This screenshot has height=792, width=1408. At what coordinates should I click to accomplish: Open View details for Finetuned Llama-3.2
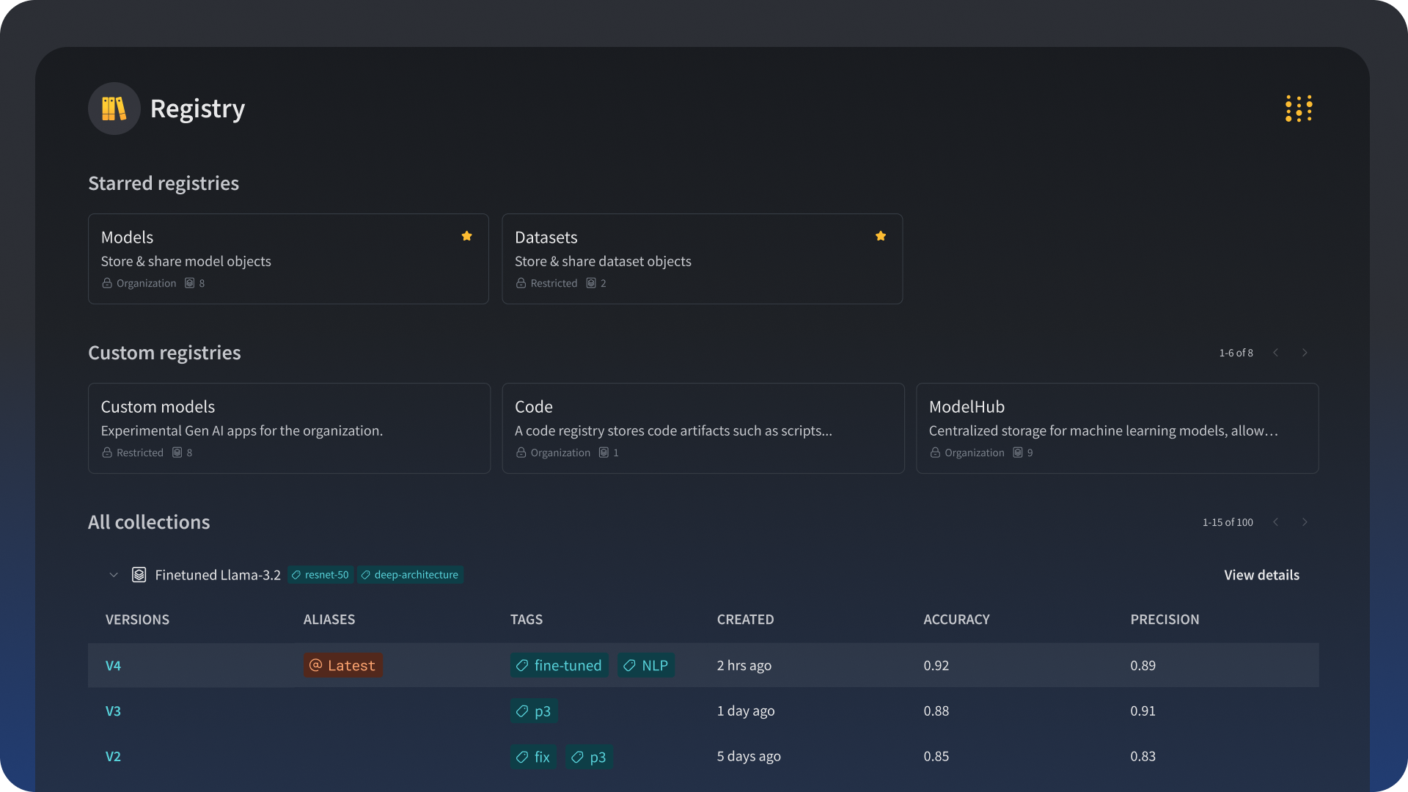click(1261, 575)
